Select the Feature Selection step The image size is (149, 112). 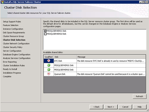point(11,25)
